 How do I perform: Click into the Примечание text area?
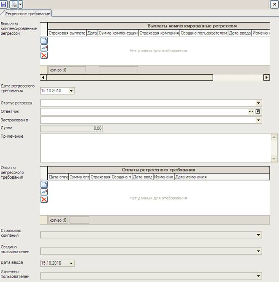(x=154, y=148)
